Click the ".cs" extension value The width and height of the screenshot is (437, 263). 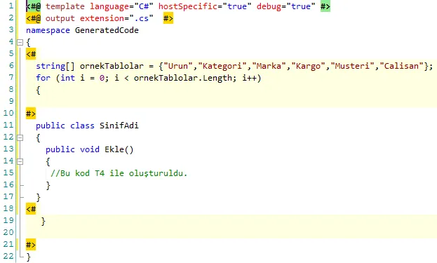[141, 18]
